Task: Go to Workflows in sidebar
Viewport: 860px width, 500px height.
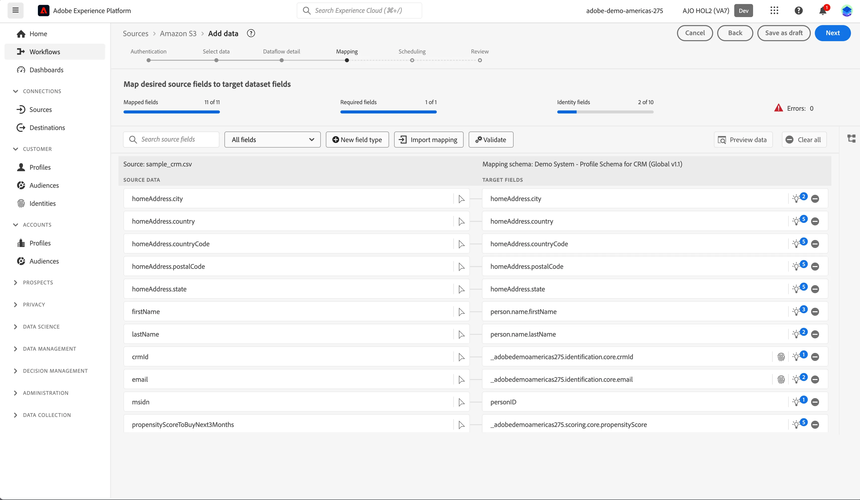Action: (55, 51)
